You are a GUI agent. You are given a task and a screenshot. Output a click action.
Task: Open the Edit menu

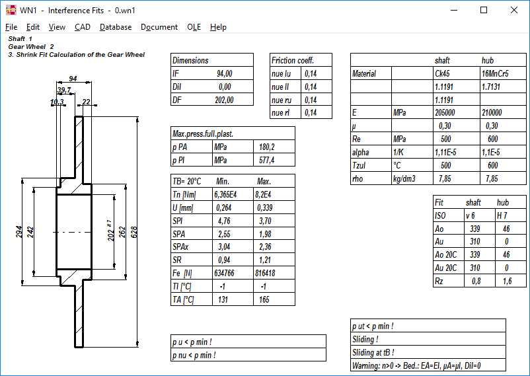tap(33, 27)
